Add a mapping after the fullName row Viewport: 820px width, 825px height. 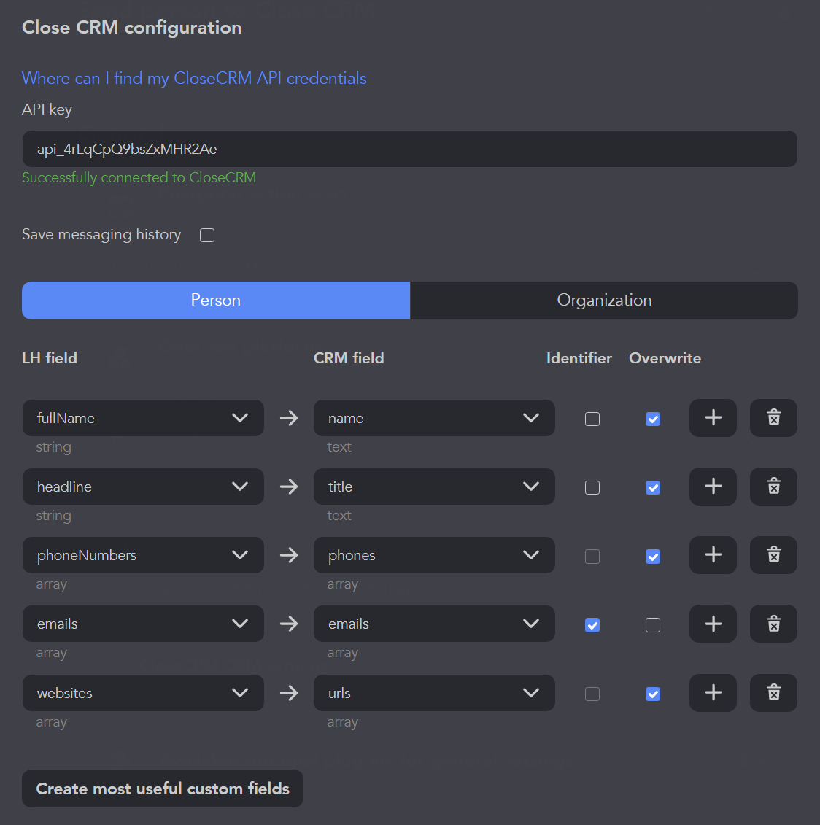[713, 418]
